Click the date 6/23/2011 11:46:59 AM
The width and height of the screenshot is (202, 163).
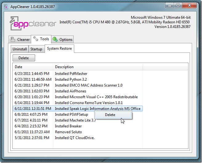click(33, 80)
